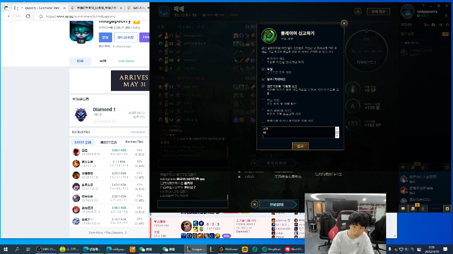
Task: Check the hate speech (혐오 발언) checkbox
Action: (x=263, y=100)
